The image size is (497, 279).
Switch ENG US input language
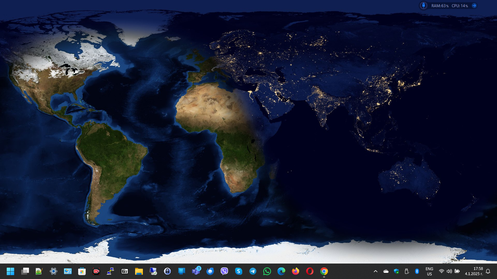429,271
